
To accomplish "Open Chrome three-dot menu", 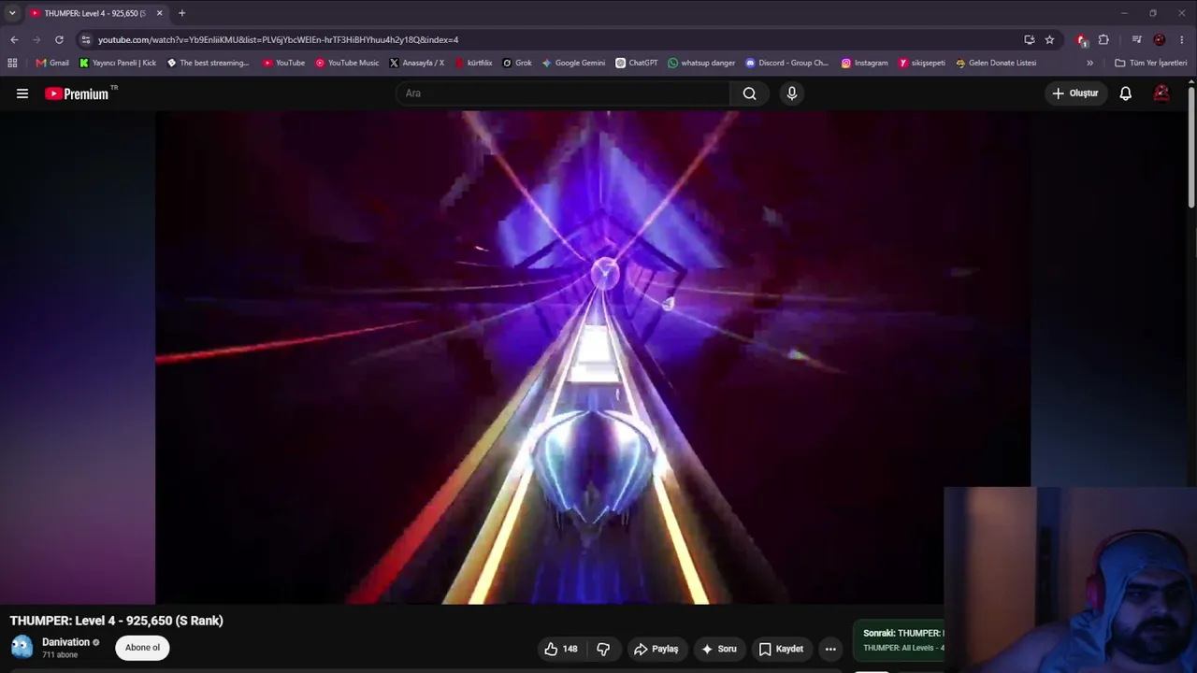I will click(x=1182, y=39).
